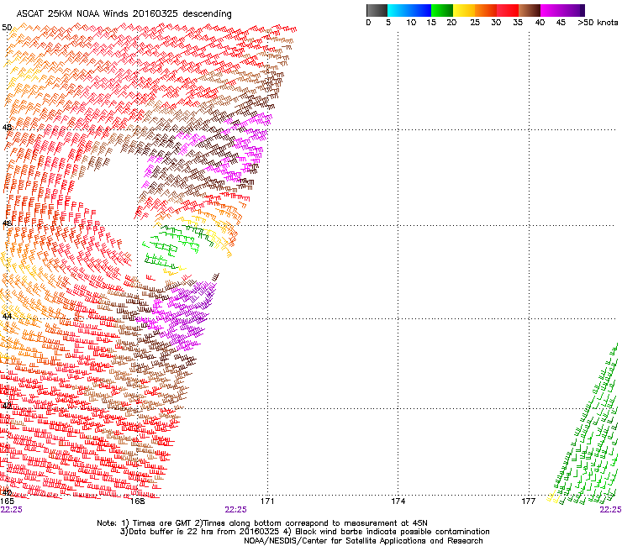Click the brown 35-40 knots legend segment
This screenshot has height=546, width=622.
click(x=530, y=10)
